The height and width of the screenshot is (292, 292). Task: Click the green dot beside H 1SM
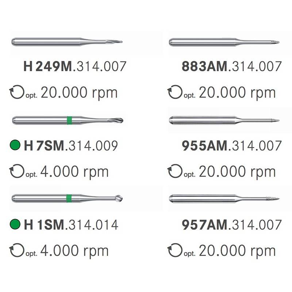point(15,224)
